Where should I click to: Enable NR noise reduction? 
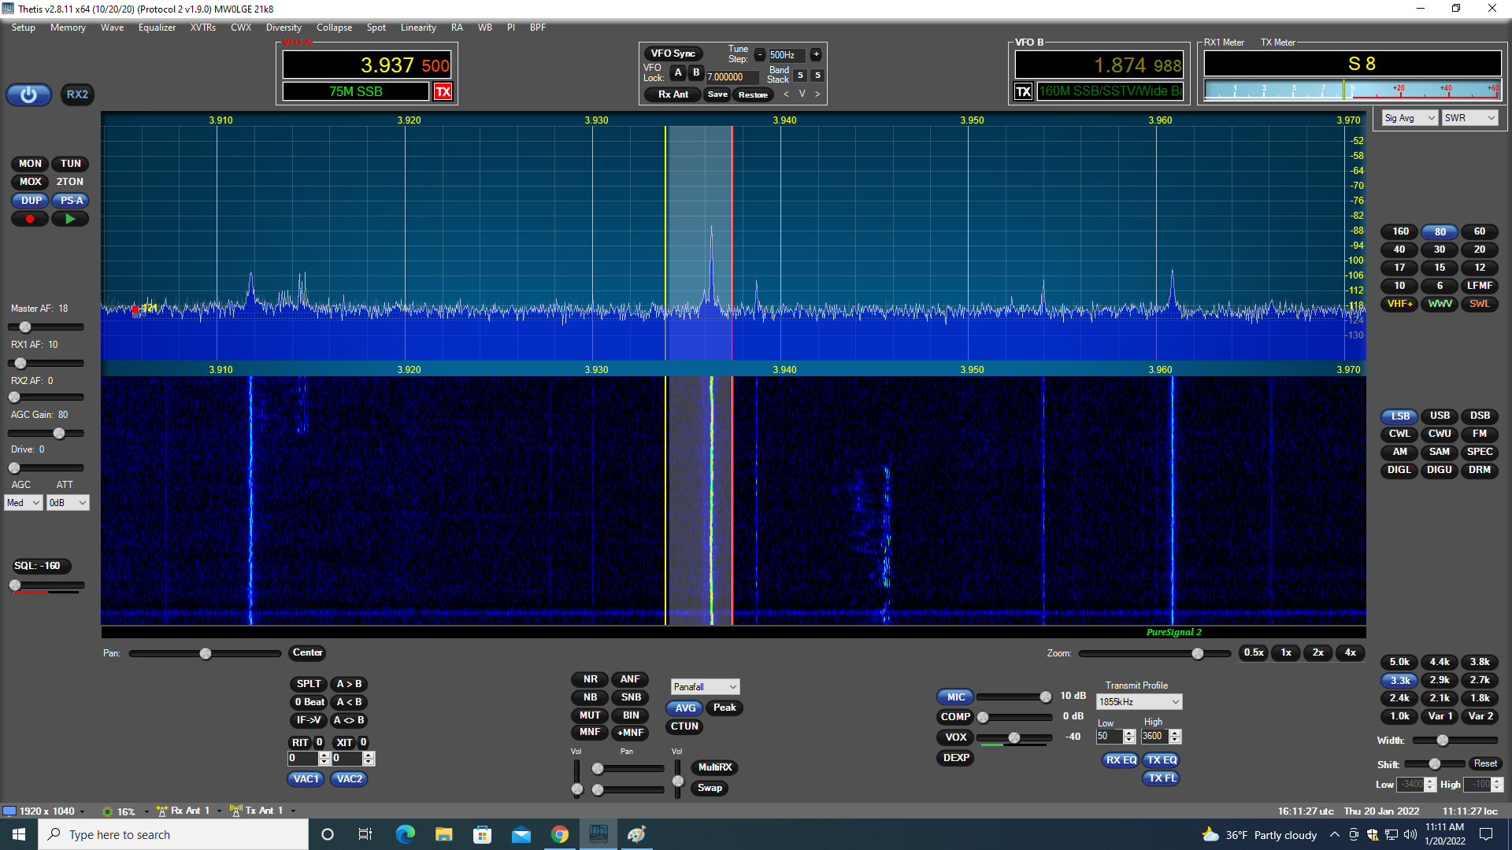(590, 679)
